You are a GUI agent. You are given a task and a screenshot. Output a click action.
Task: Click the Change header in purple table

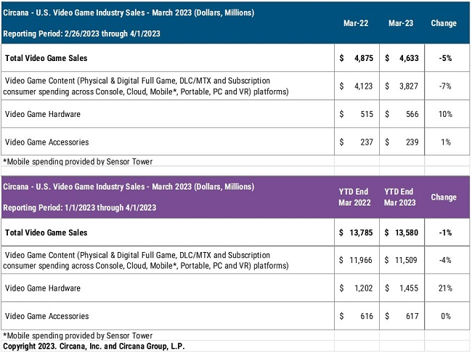click(x=444, y=197)
